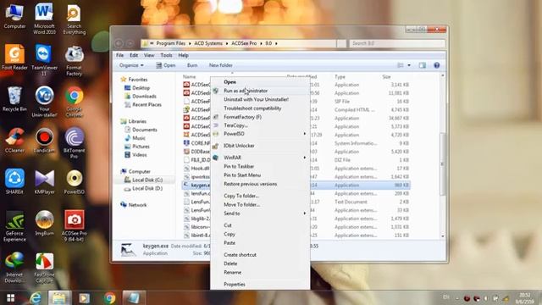Choose IObit Unlocker entry

(260, 146)
